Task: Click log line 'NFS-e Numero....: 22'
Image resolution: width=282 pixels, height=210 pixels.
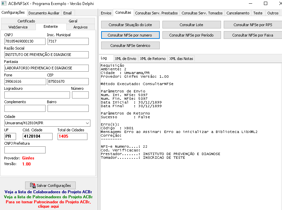Action: (124, 147)
